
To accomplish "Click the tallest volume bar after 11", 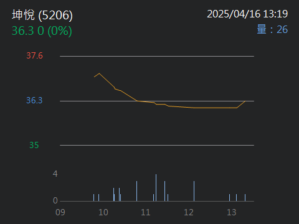I will [x=156, y=188].
